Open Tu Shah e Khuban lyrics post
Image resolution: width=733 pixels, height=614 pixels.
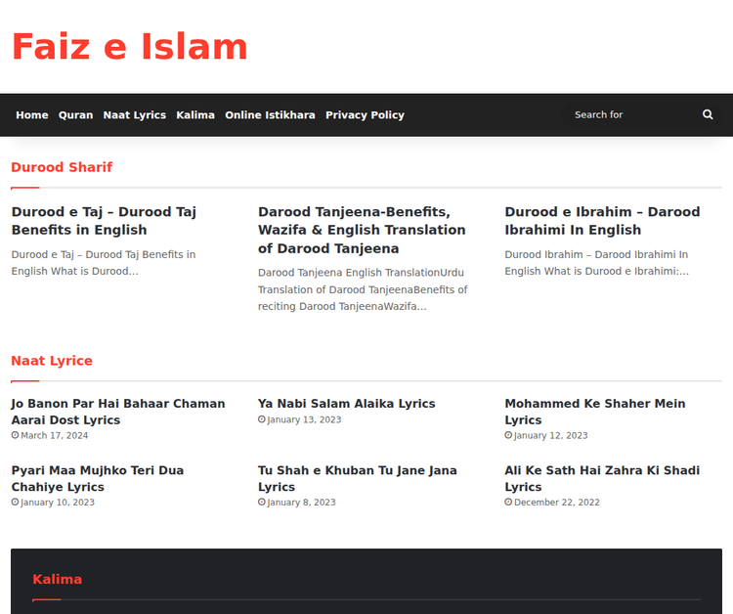(357, 478)
